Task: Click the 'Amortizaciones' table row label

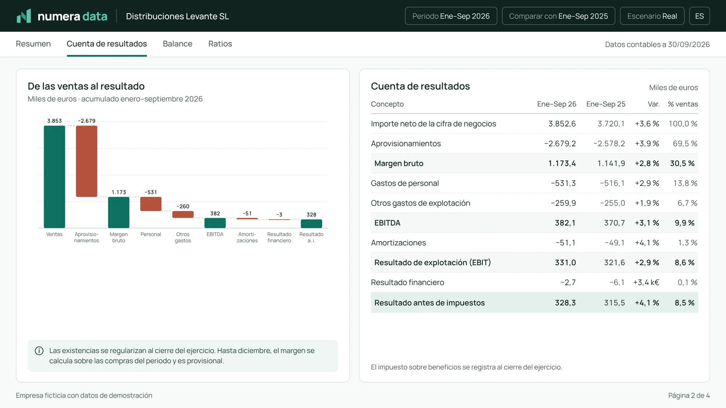Action: (x=398, y=243)
